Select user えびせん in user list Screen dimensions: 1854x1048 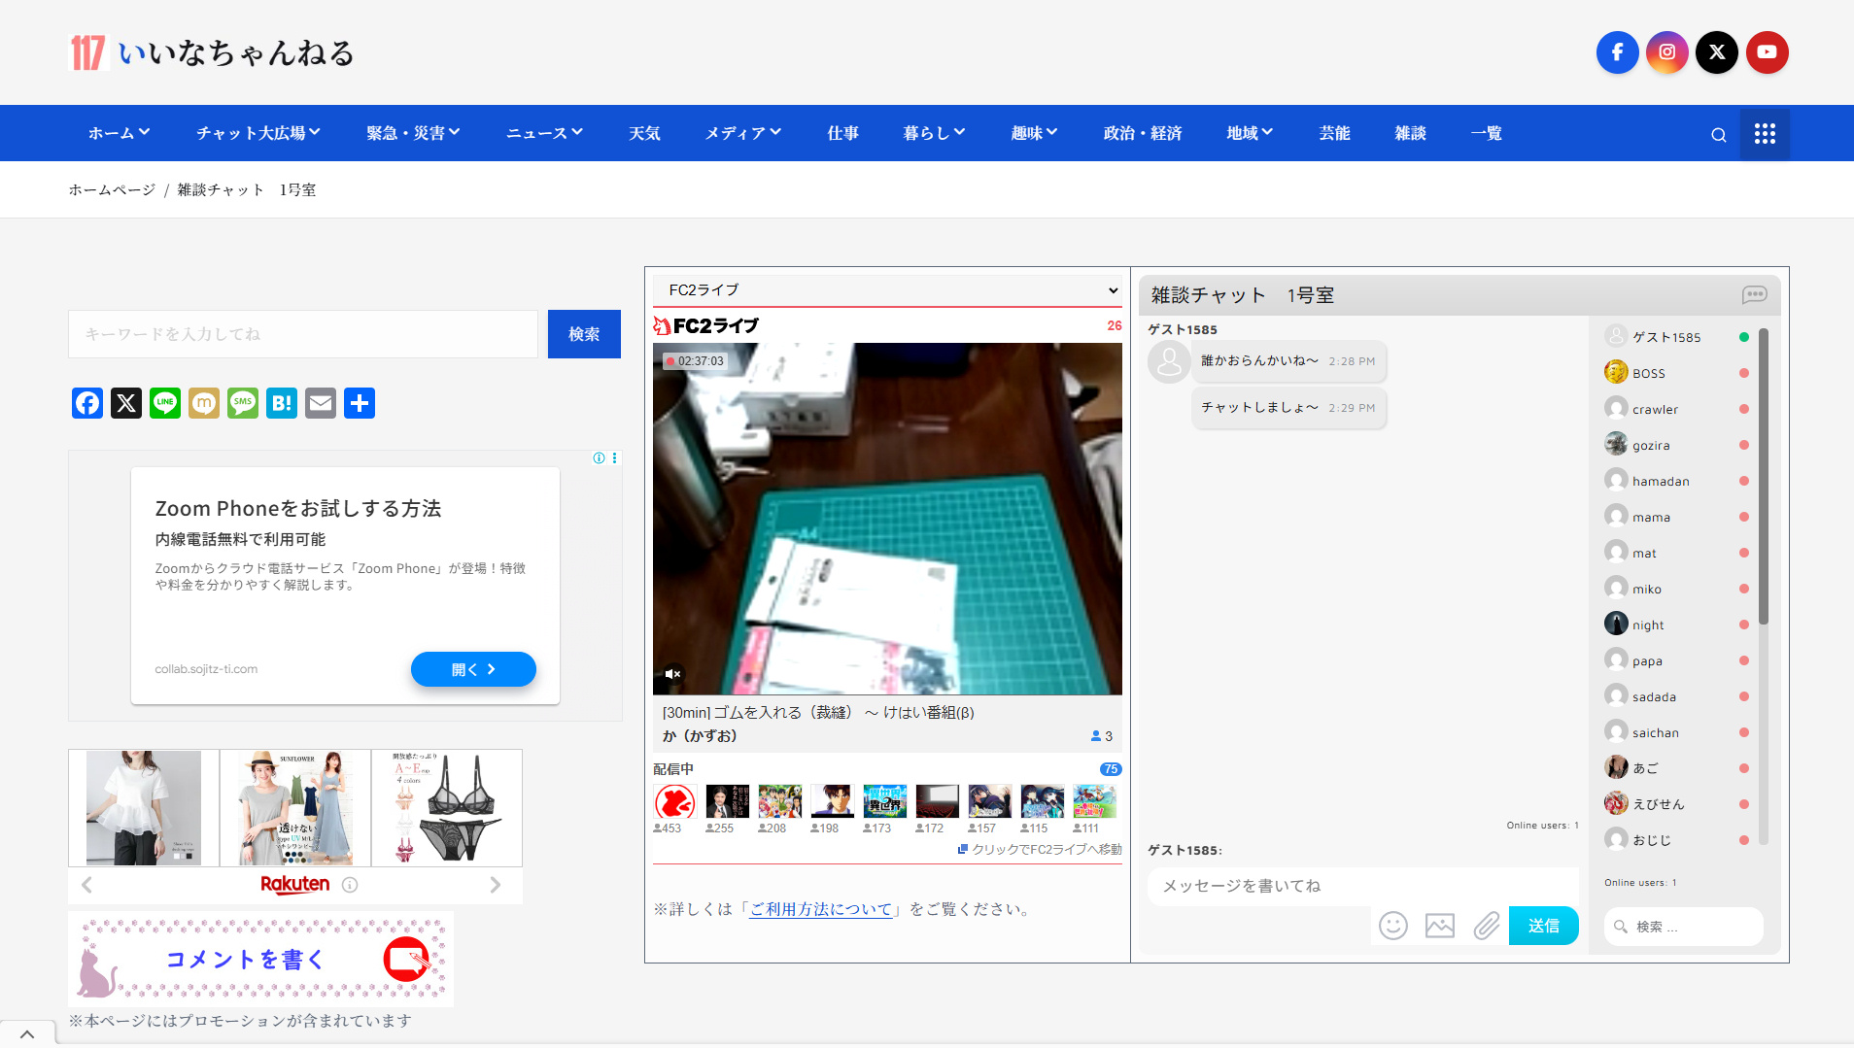pyautogui.click(x=1677, y=804)
